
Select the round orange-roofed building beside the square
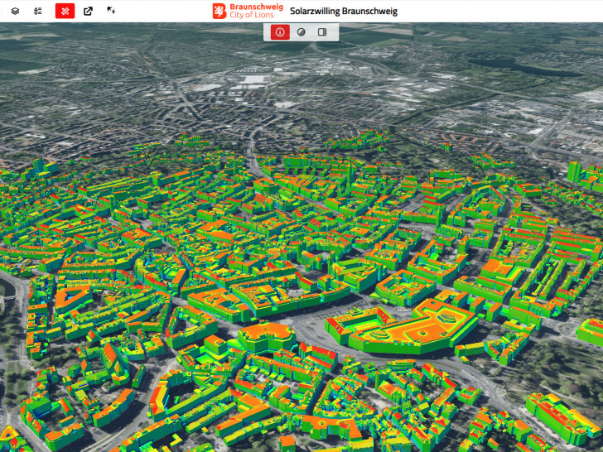pyautogui.click(x=267, y=337)
